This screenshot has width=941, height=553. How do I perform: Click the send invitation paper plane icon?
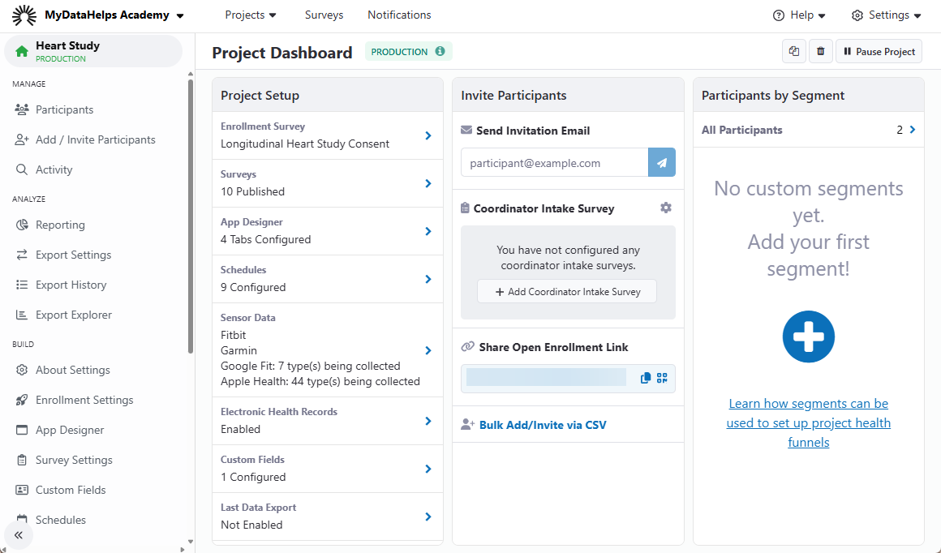pyautogui.click(x=661, y=163)
